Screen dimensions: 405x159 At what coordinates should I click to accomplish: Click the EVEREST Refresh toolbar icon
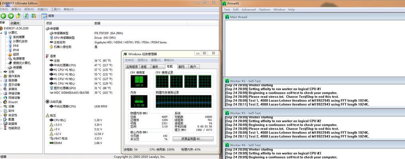(26, 16)
